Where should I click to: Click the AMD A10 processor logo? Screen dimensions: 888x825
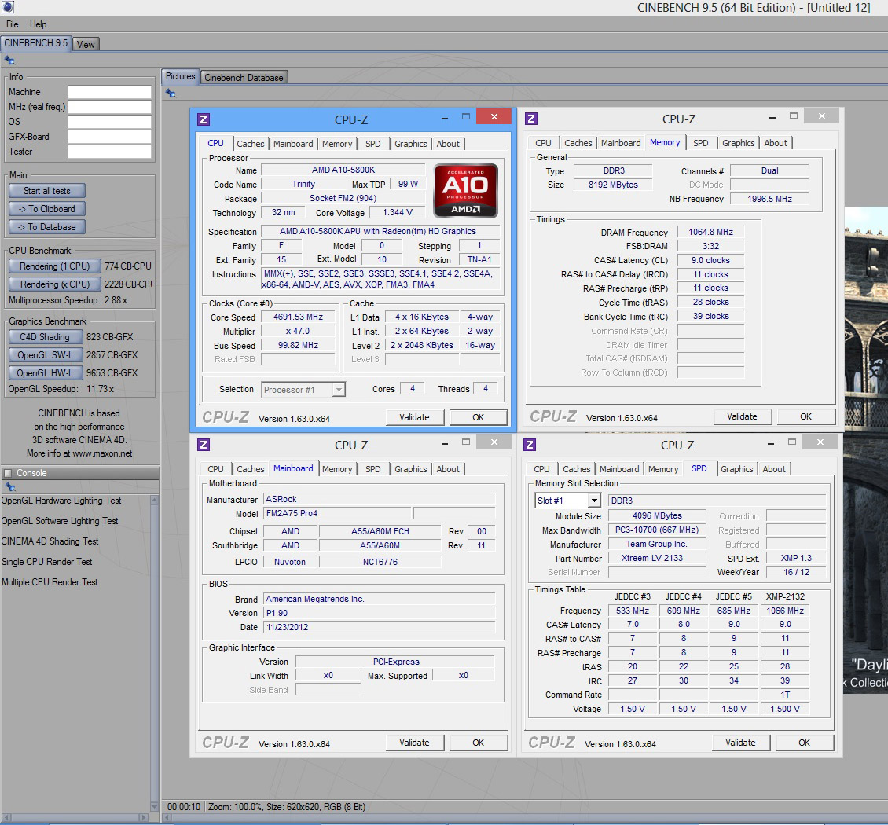(x=466, y=191)
